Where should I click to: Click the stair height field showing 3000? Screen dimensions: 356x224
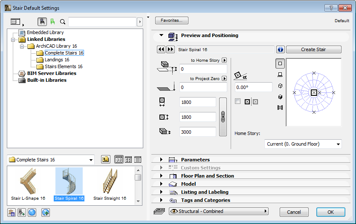click(198, 132)
